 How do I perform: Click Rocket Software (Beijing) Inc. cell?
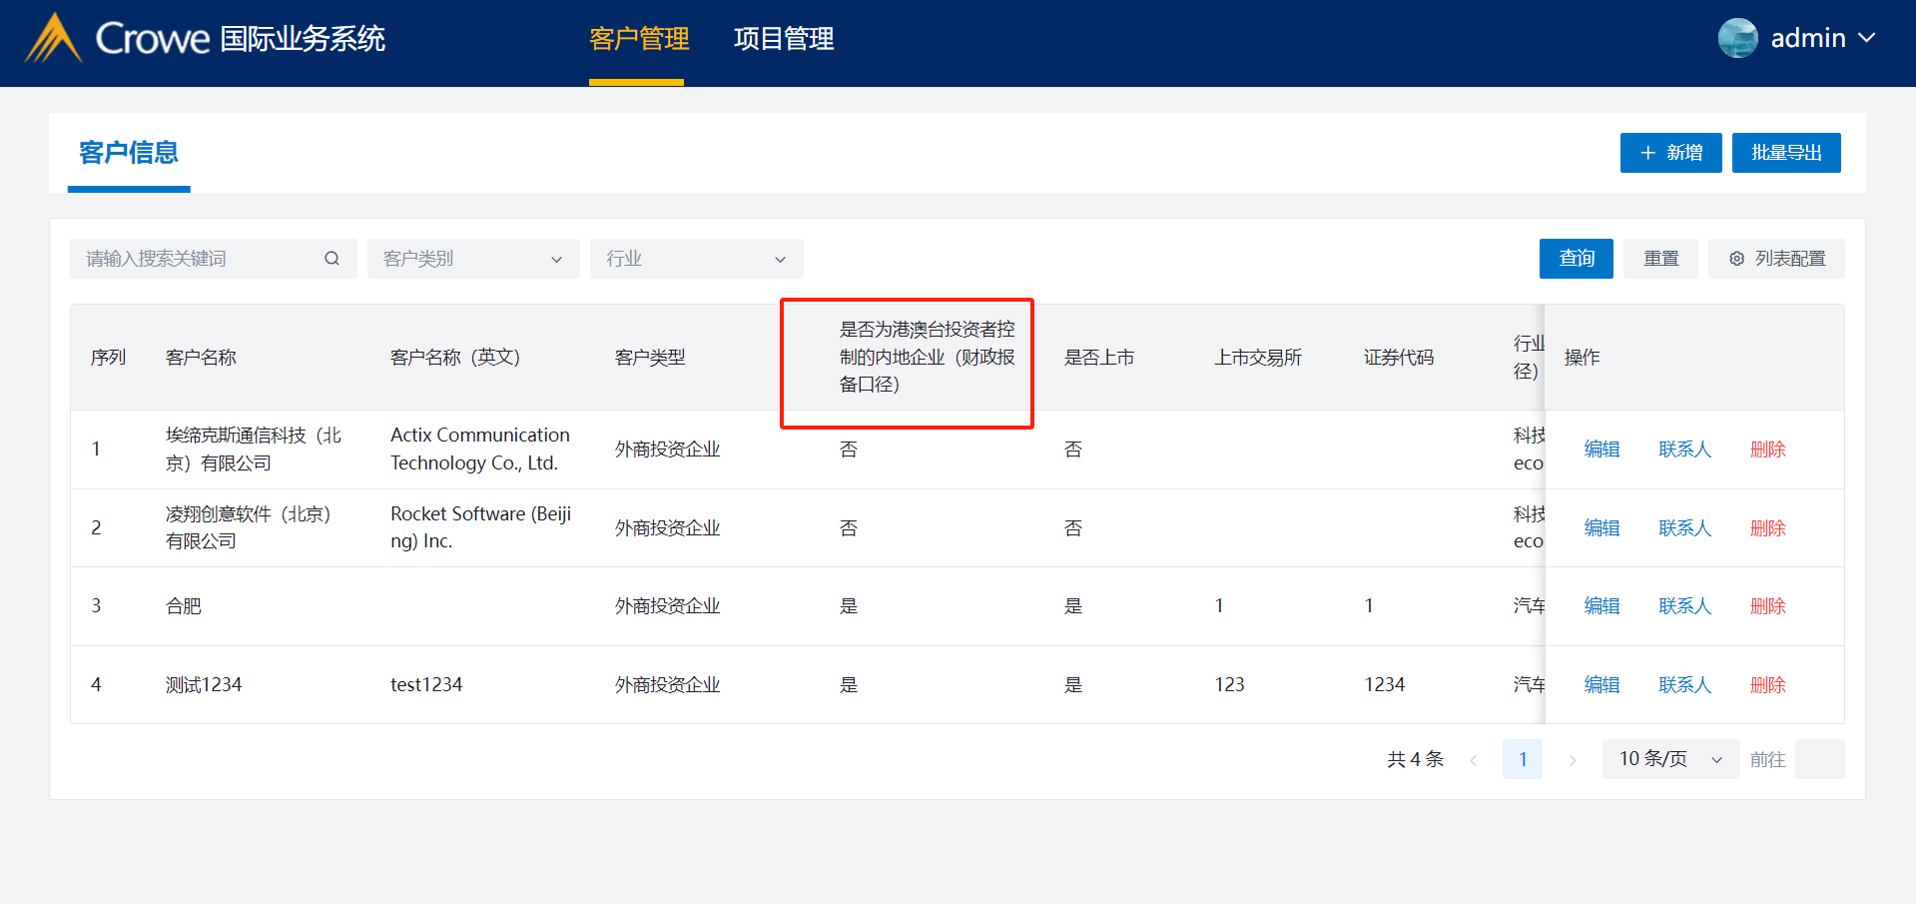(480, 527)
